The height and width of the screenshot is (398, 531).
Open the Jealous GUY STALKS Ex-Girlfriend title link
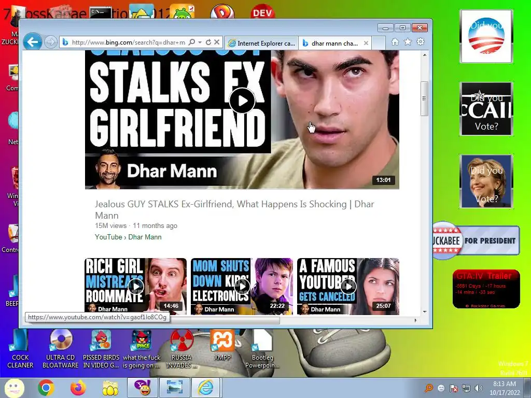[x=234, y=209]
